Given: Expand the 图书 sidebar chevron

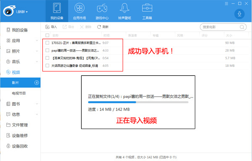Looking at the screenshot, I should tap(37, 104).
